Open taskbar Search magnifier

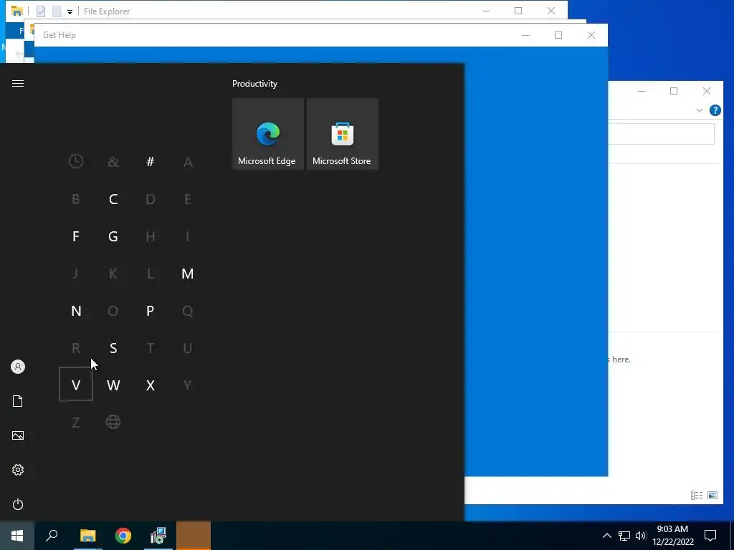point(52,536)
